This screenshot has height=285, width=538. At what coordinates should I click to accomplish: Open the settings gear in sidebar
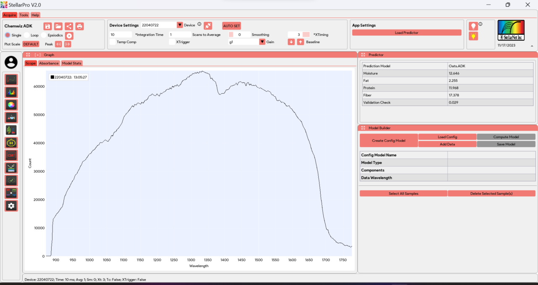[11, 206]
